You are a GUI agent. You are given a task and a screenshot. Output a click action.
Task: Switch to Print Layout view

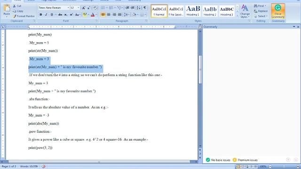[x=238, y=167]
